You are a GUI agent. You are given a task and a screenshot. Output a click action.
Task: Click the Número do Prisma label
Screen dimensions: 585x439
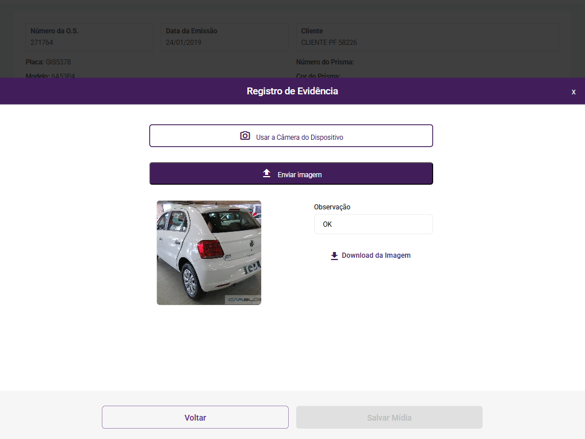pos(325,62)
